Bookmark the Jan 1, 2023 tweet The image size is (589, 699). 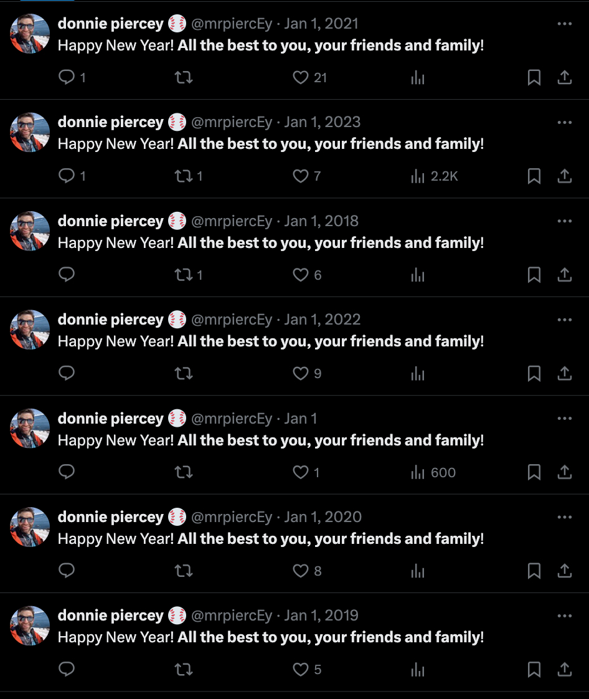click(x=534, y=176)
